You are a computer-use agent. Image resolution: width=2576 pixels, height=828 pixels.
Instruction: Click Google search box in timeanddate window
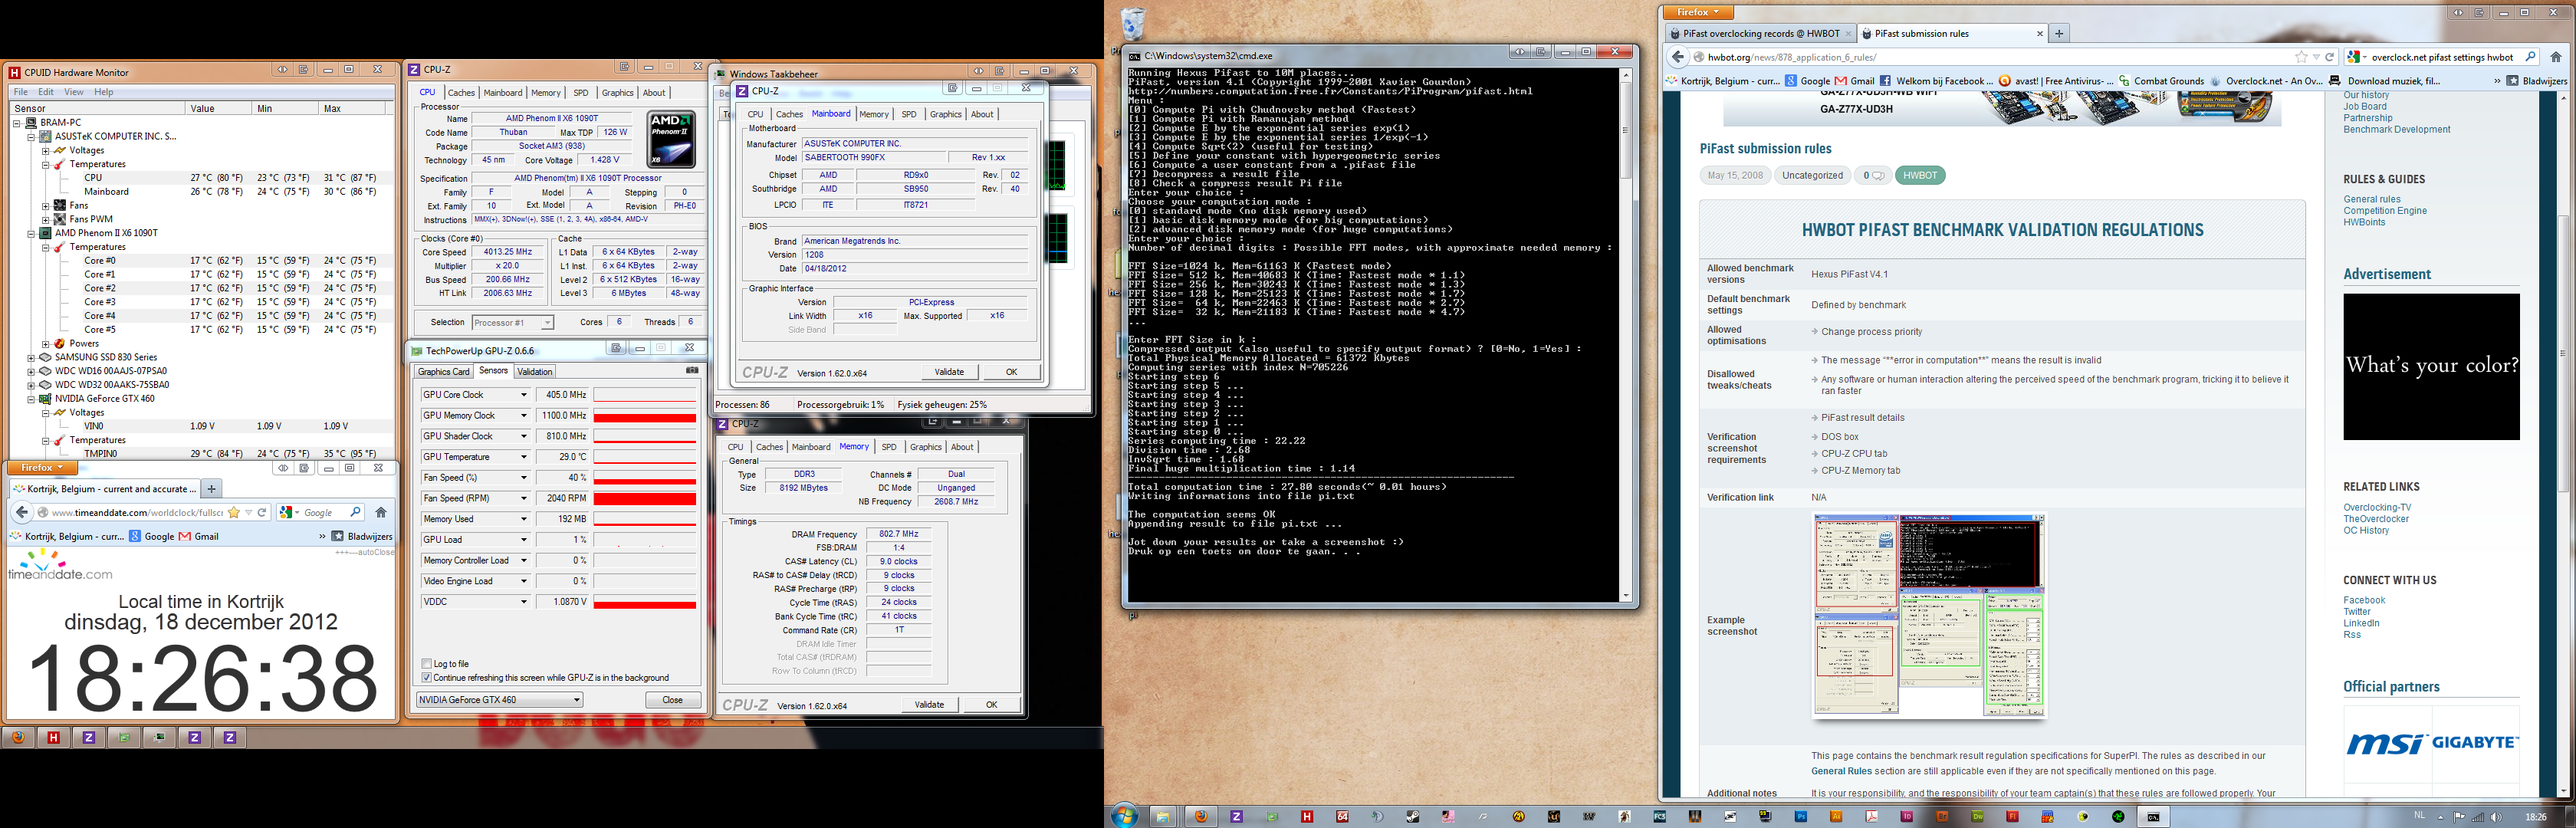click(x=320, y=512)
